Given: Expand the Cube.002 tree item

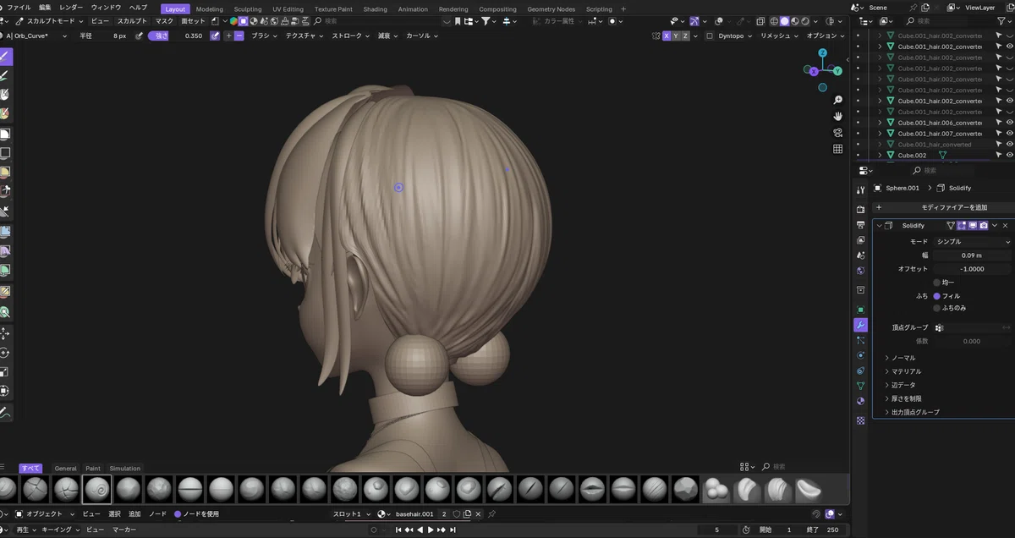Looking at the screenshot, I should (880, 155).
